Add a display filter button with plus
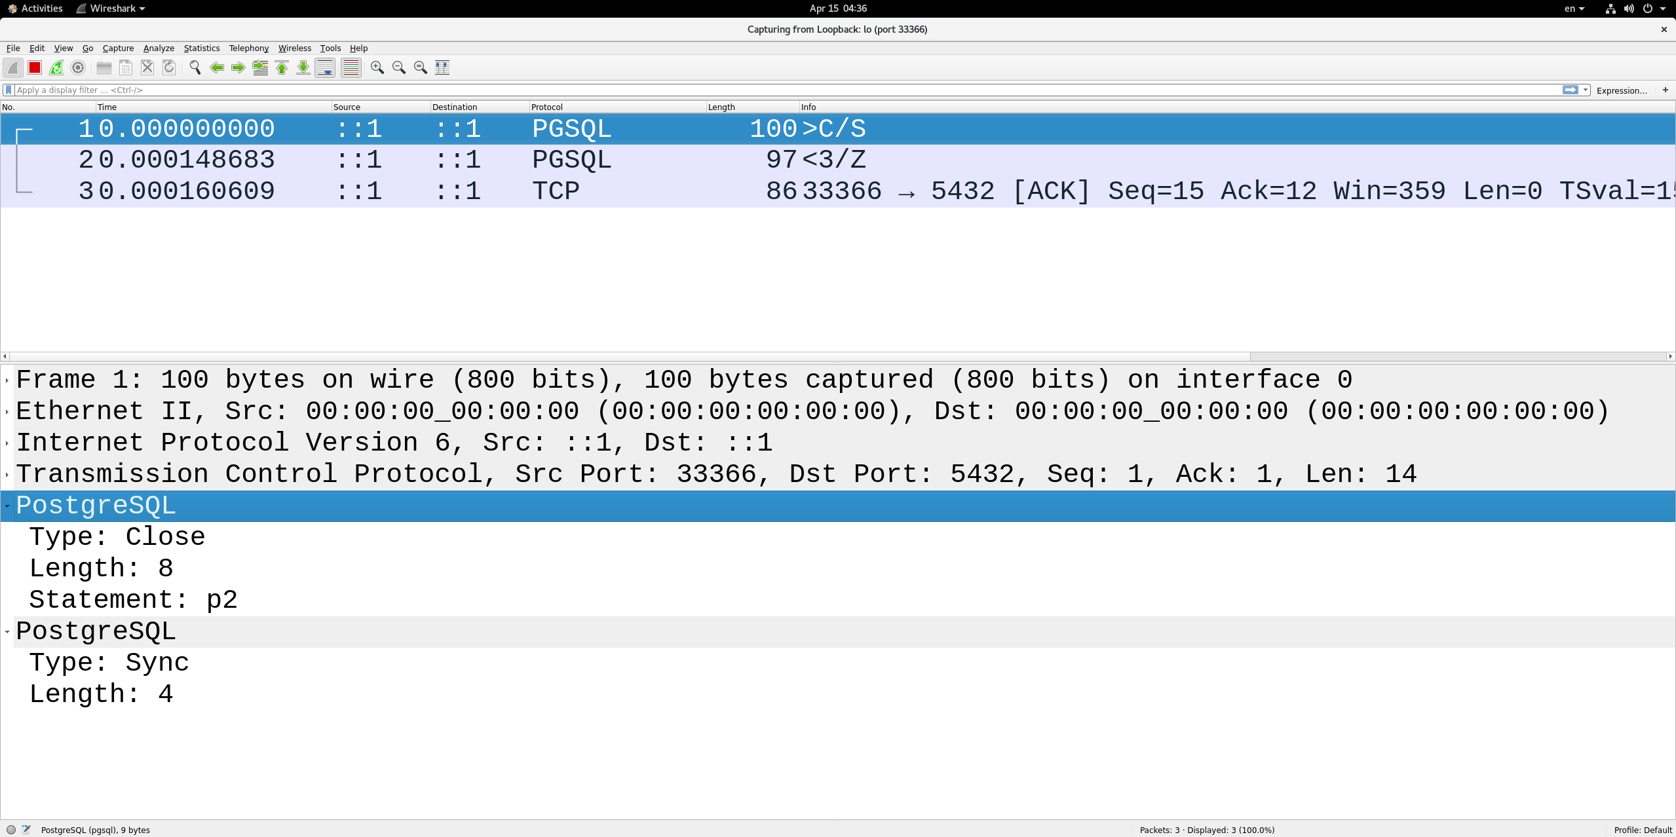The height and width of the screenshot is (837, 1676). tap(1666, 90)
